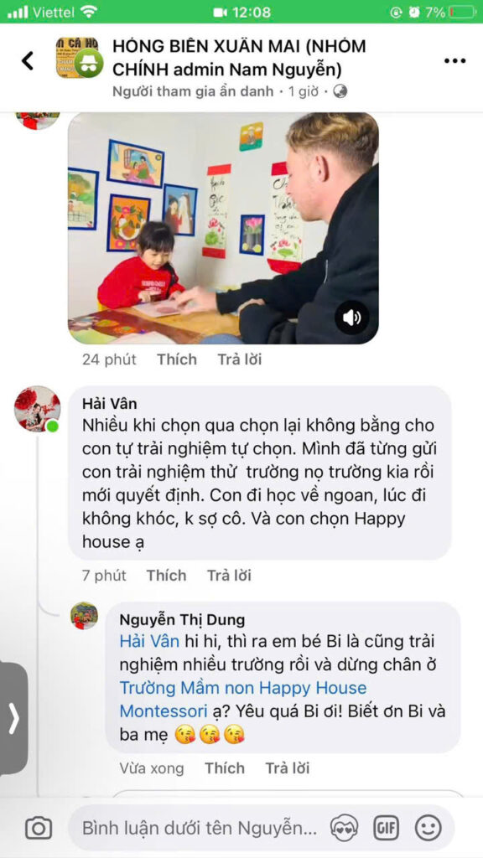Viewport: 483px width, 858px height.
Task: Unmute the video with the speaker icon
Action: click(351, 318)
